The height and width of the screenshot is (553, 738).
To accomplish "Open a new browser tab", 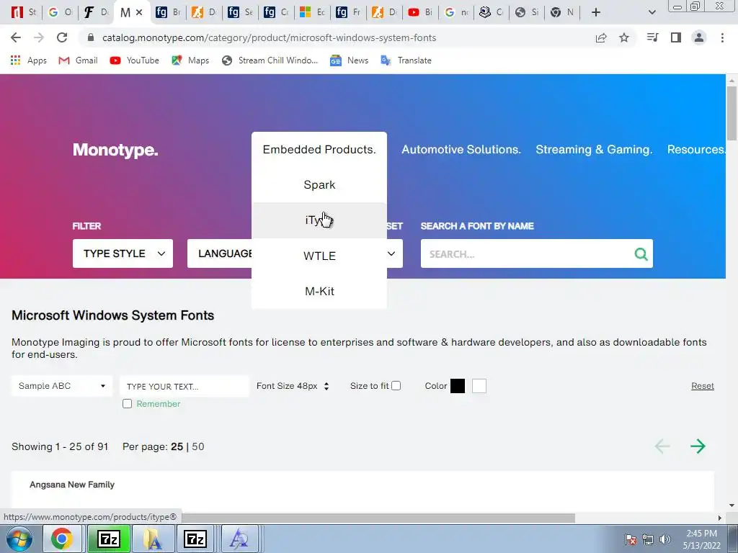I will click(596, 12).
